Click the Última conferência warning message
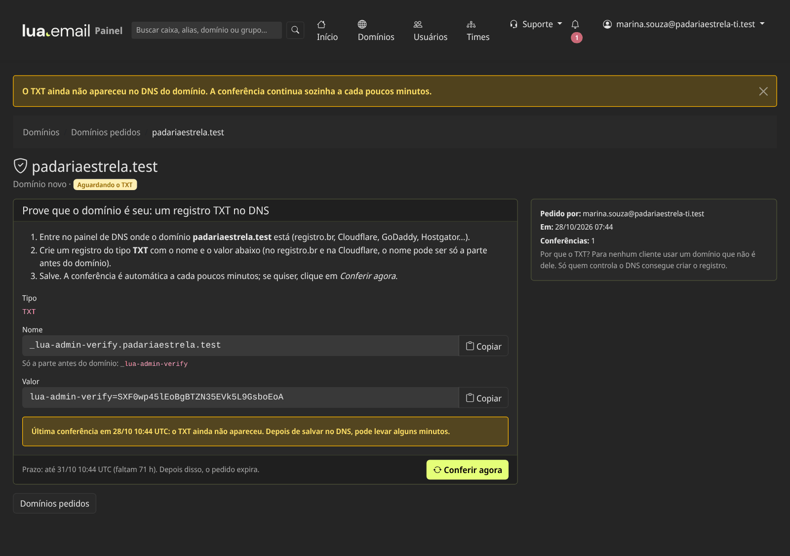This screenshot has height=556, width=790. click(265, 432)
